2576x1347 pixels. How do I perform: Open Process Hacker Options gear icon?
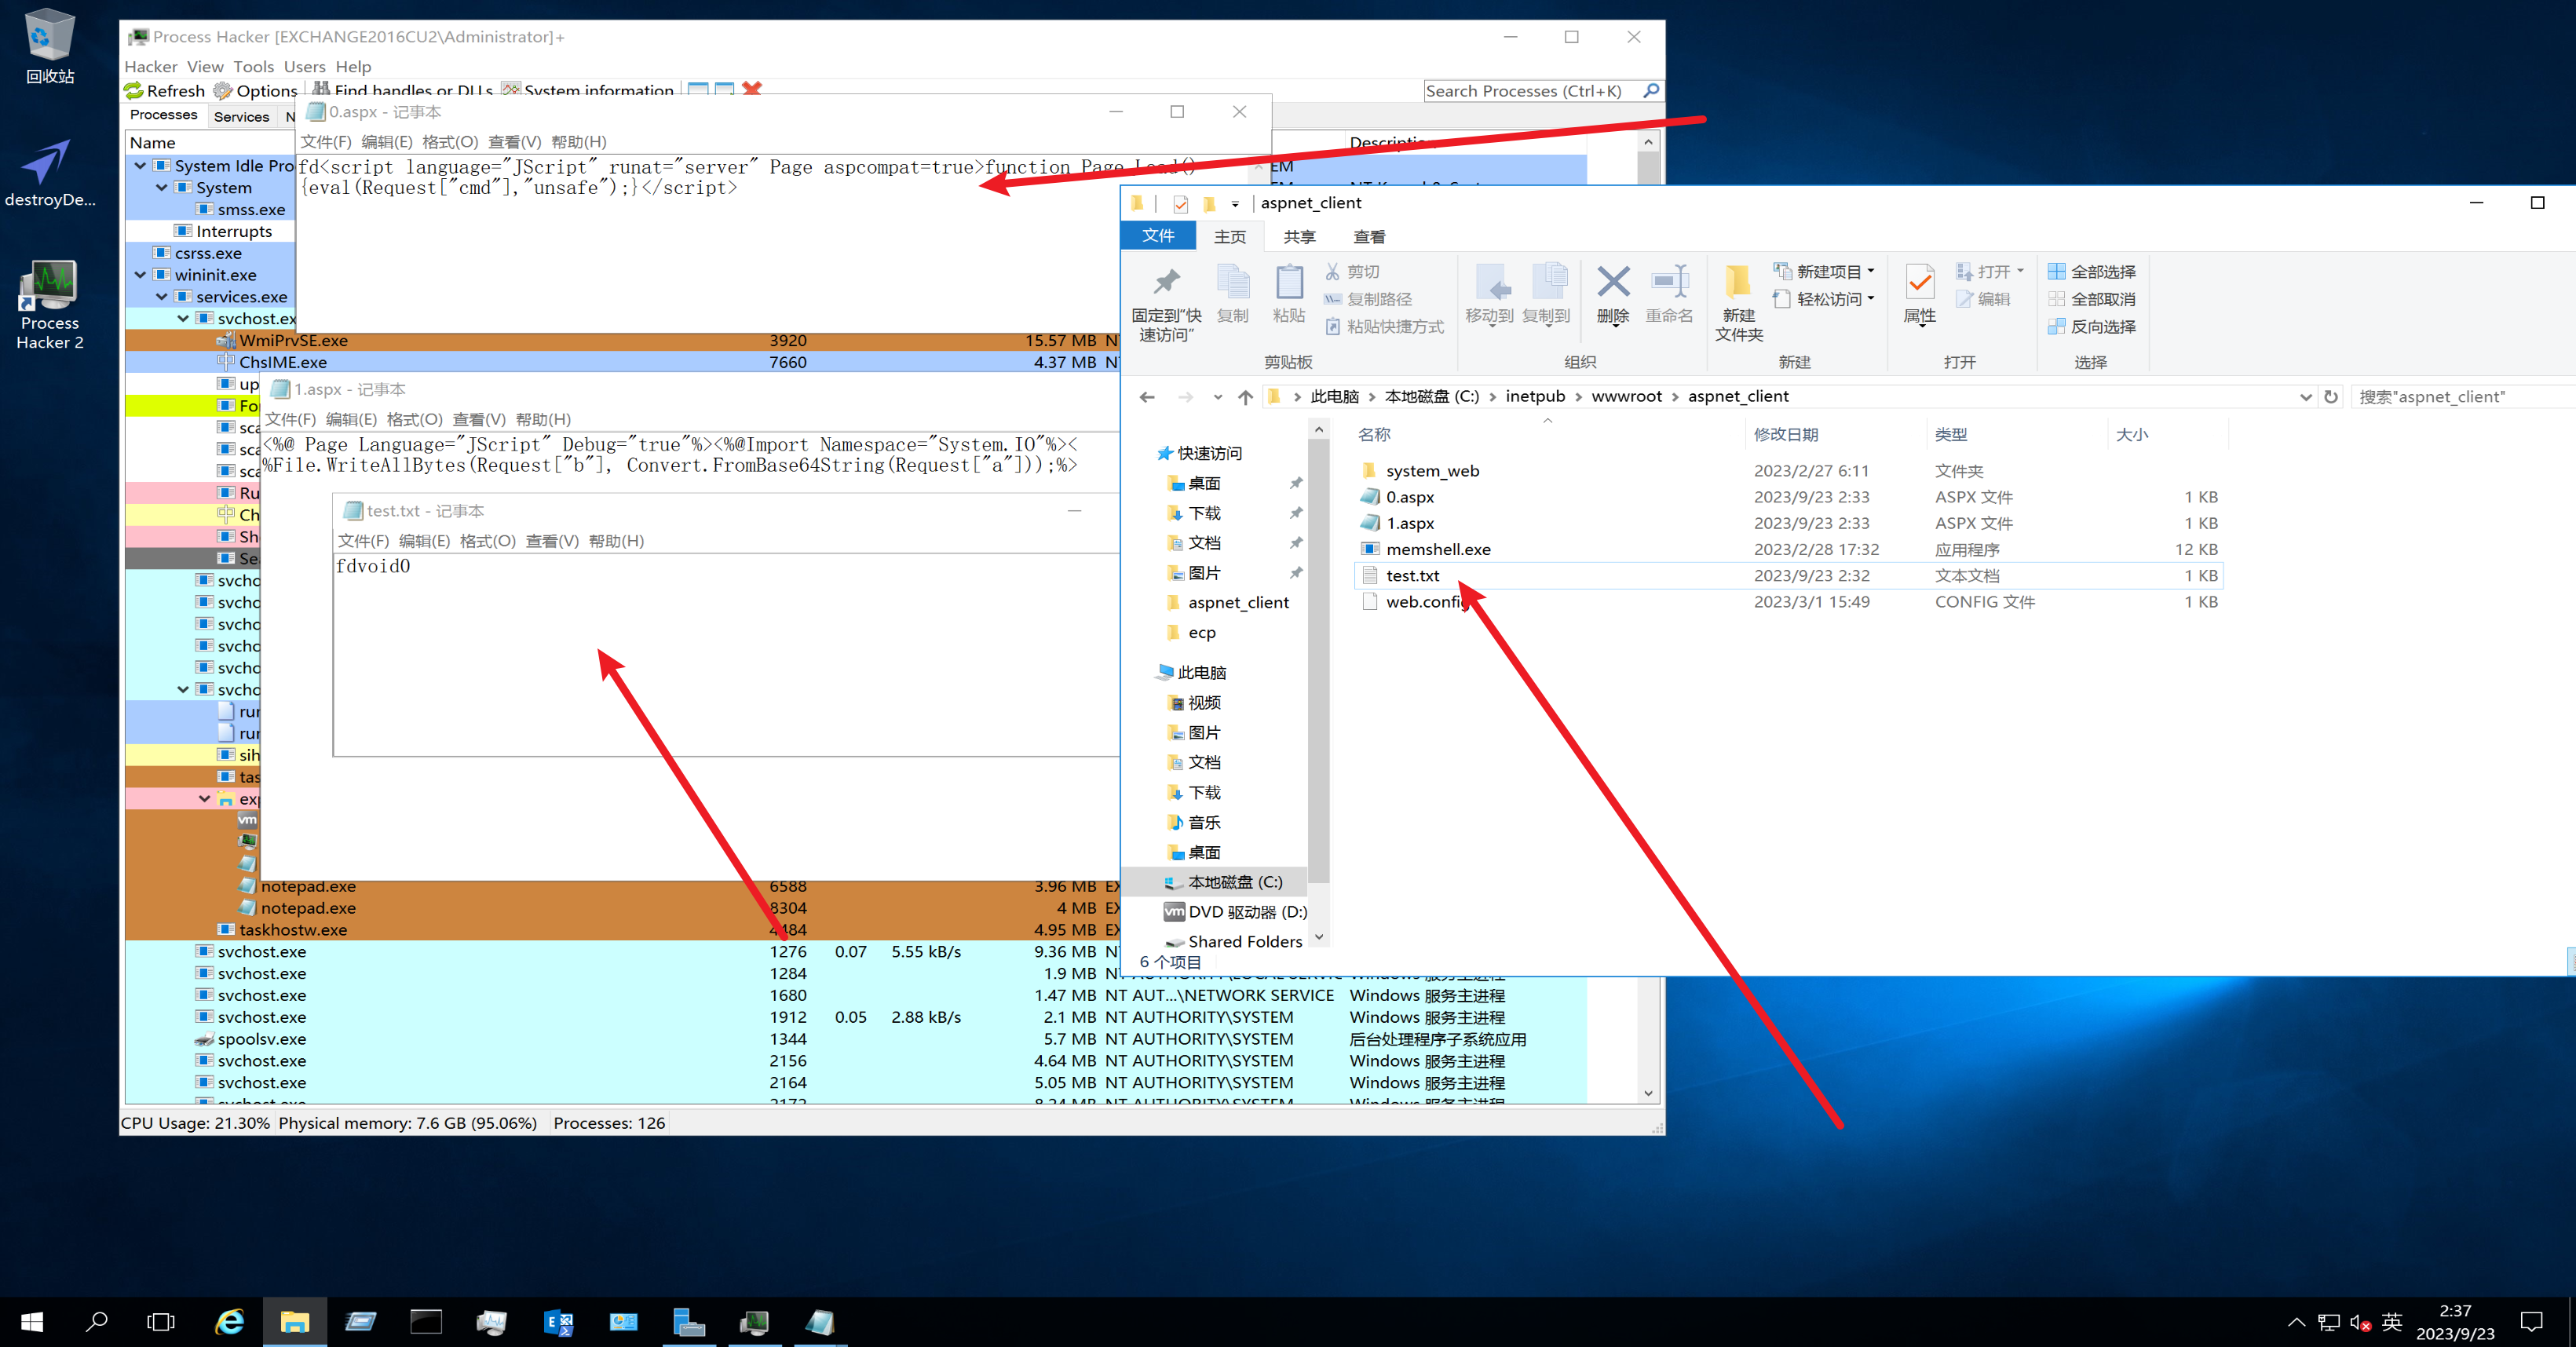tap(223, 91)
